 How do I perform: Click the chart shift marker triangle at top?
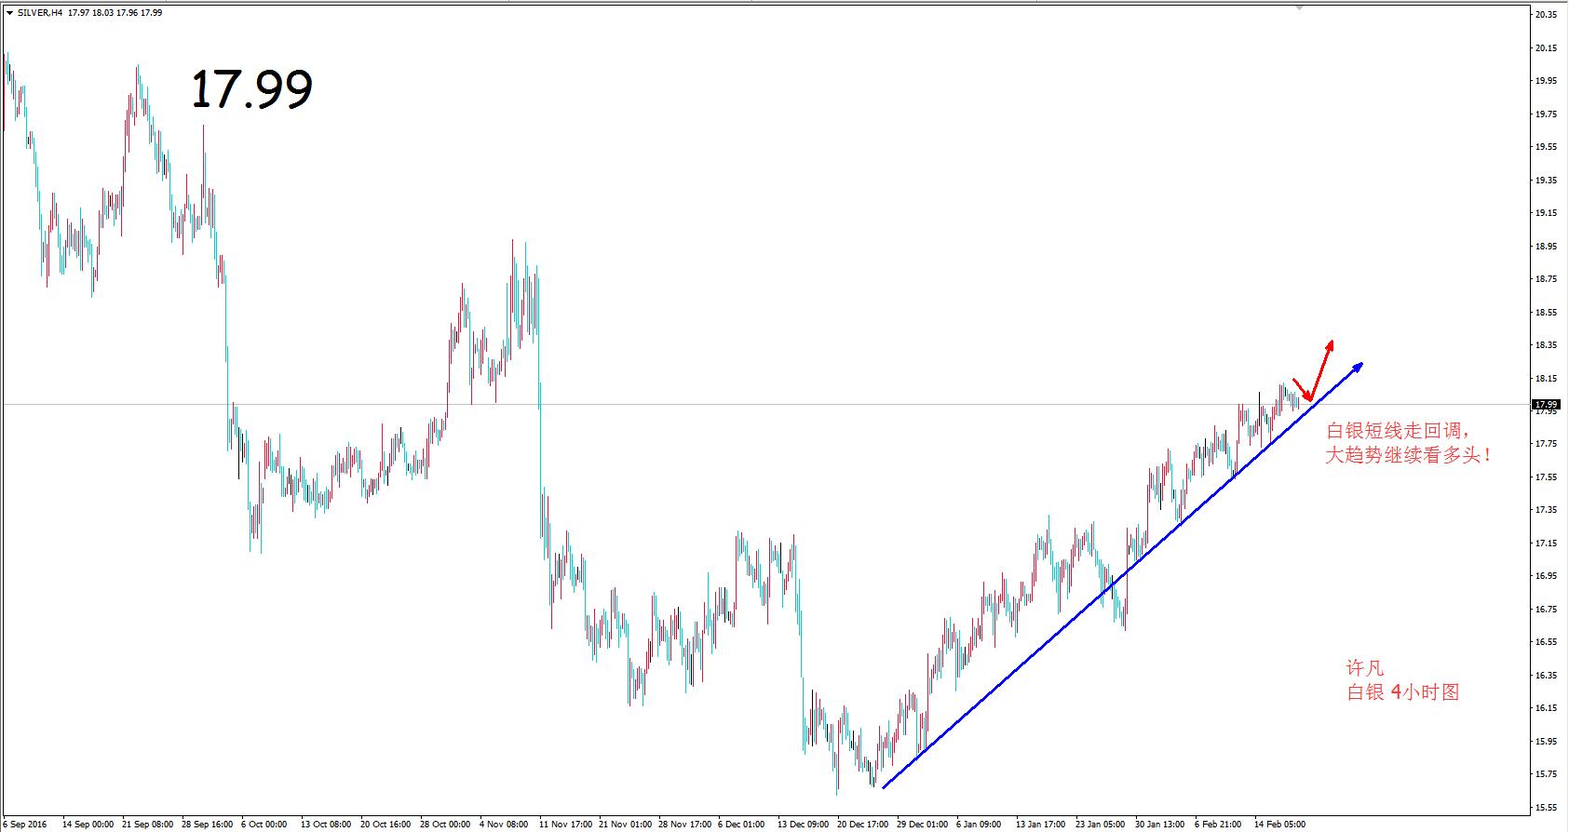pos(1300,7)
